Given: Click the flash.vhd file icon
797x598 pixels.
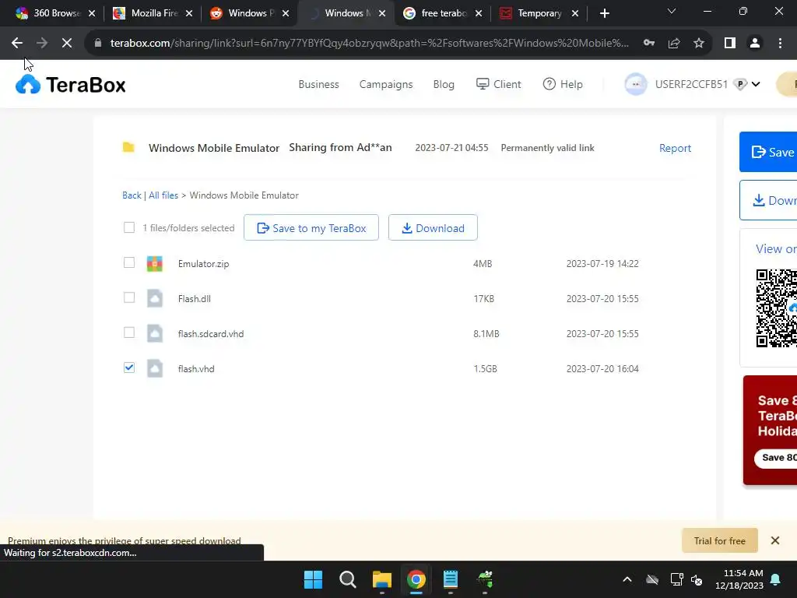Looking at the screenshot, I should pyautogui.click(x=155, y=368).
